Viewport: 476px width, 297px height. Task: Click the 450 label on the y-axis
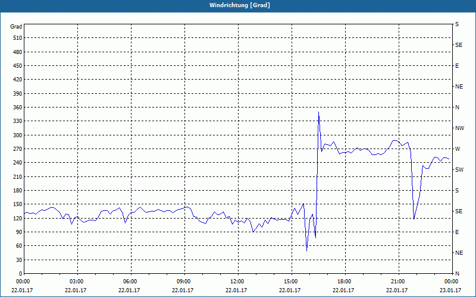tap(18, 66)
